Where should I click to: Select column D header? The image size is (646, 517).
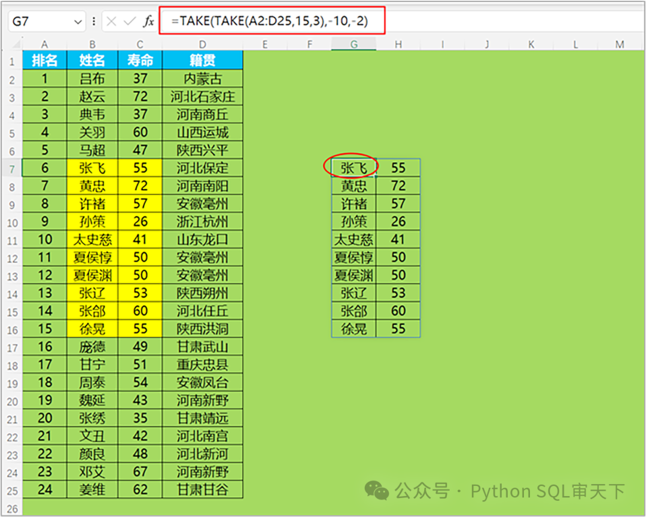click(x=202, y=44)
